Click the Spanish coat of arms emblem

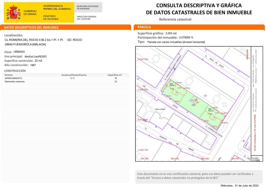pyautogui.click(x=14, y=12)
